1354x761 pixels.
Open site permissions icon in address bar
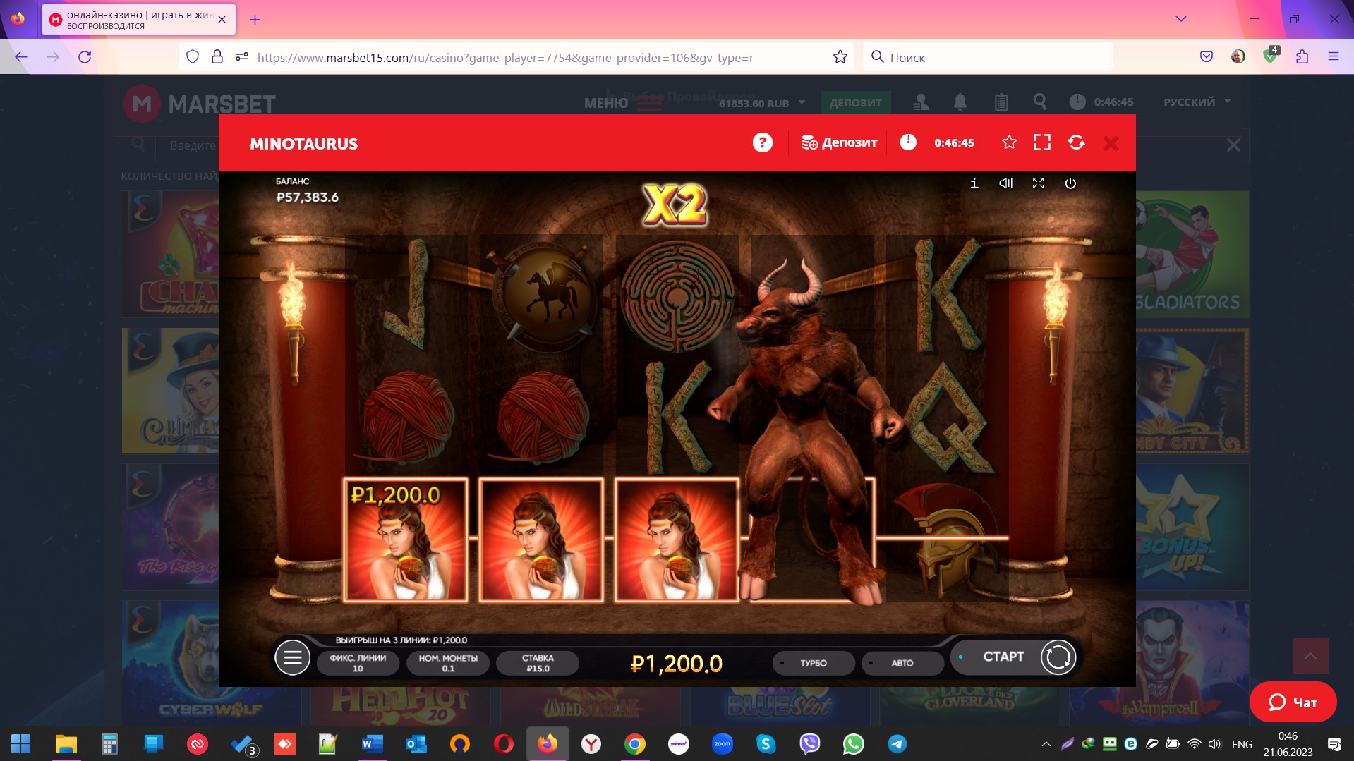click(x=241, y=57)
